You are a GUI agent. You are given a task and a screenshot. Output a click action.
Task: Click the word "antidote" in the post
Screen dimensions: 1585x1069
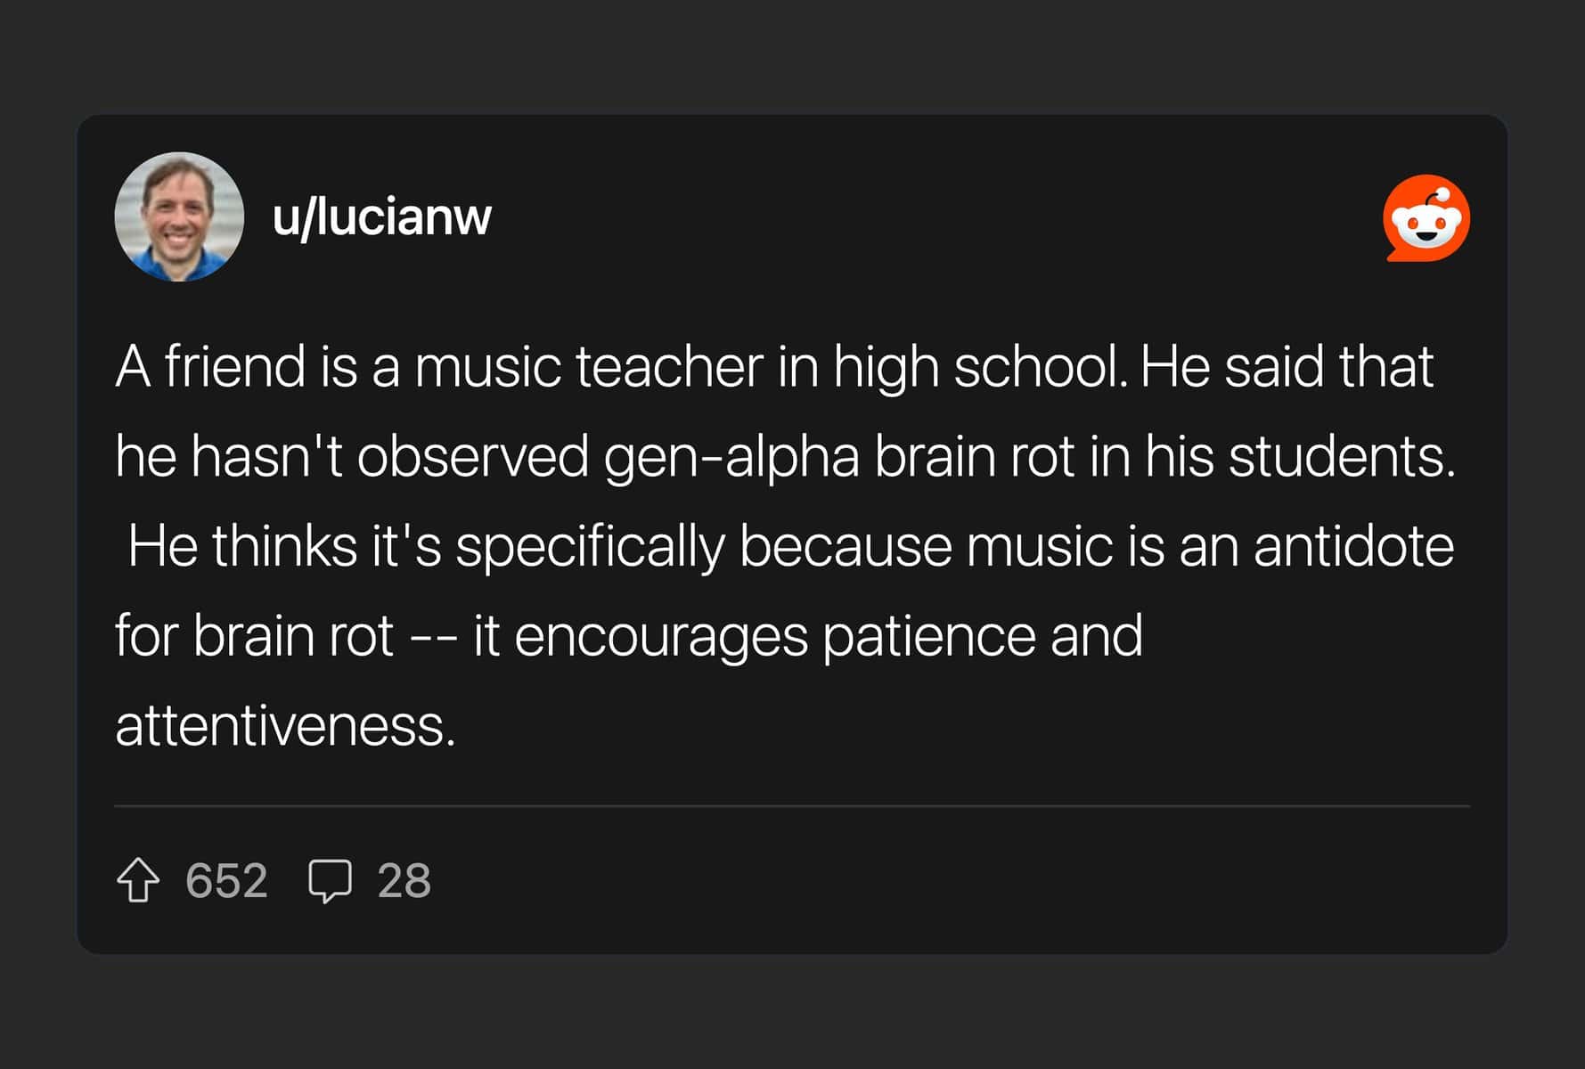[1353, 546]
